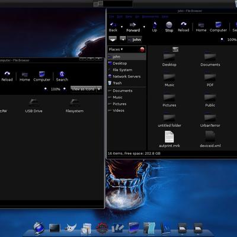The width and height of the screenshot is (237, 237).
Task: Zoom in in the Computer window
Action: (x=65, y=89)
